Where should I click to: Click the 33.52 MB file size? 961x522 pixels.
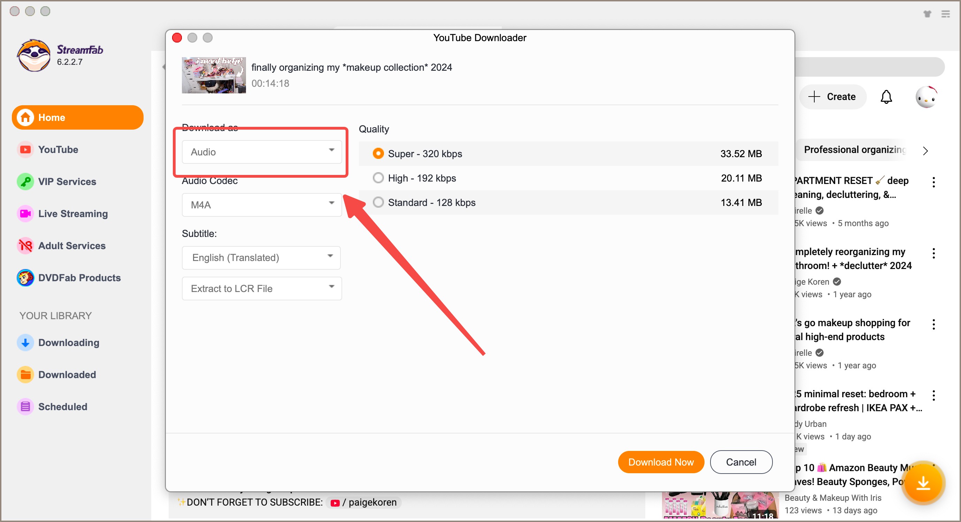[741, 154]
